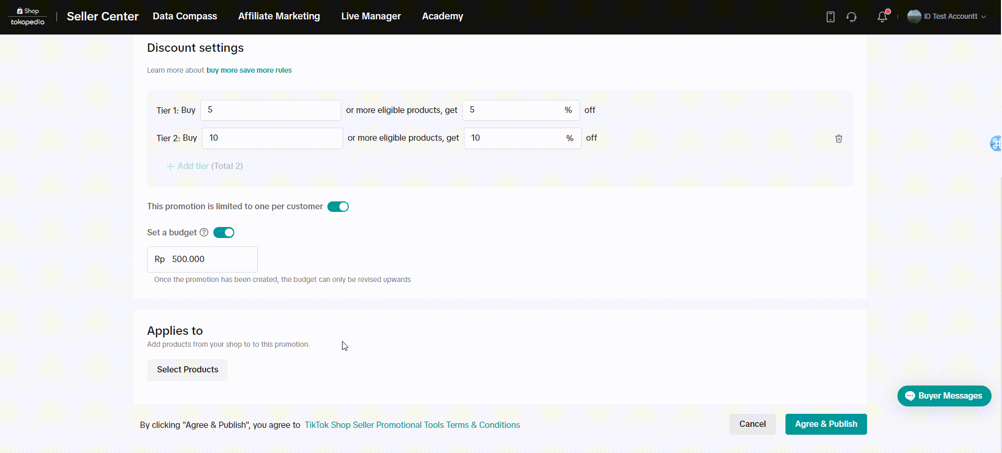1002x453 pixels.
Task: Click the mobile phone icon in header
Action: (830, 17)
